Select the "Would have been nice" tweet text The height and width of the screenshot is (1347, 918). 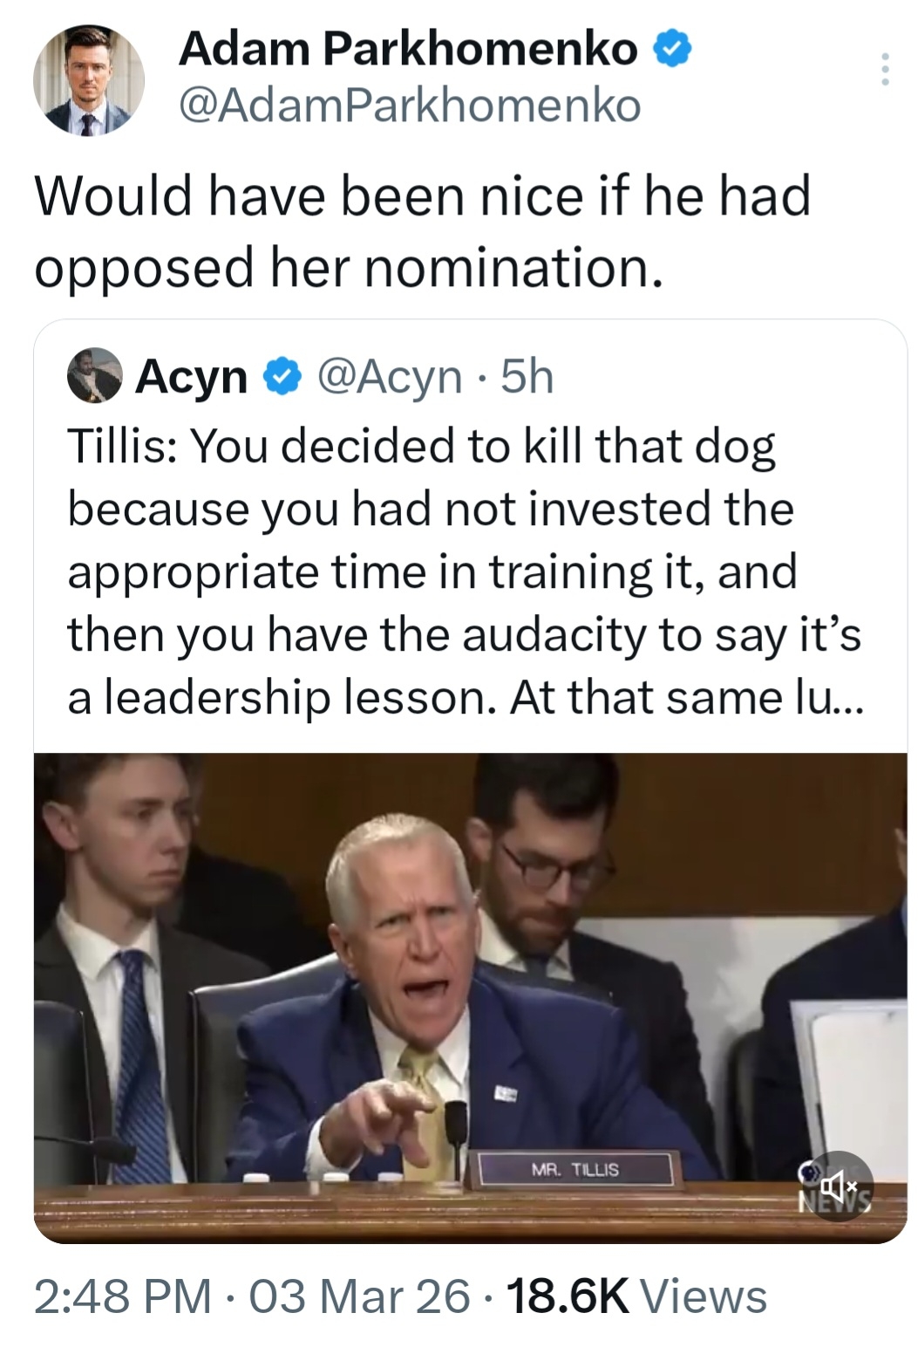tap(423, 230)
